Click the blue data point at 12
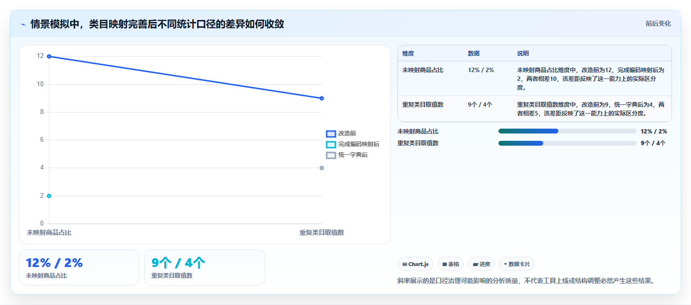 [49, 57]
